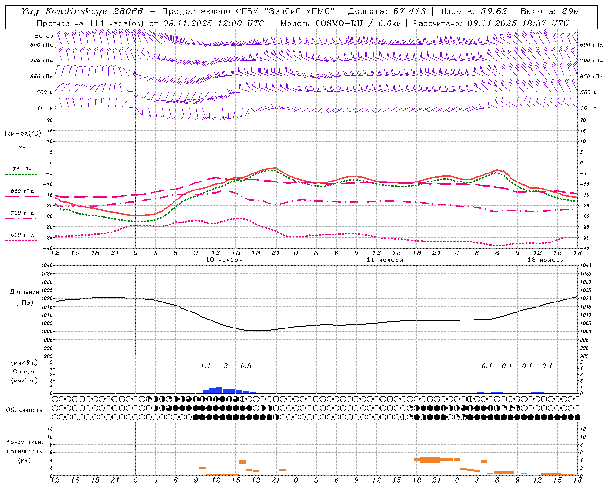
Task: Click the '500 гПа' temperature legend entry
Action: tap(22, 235)
